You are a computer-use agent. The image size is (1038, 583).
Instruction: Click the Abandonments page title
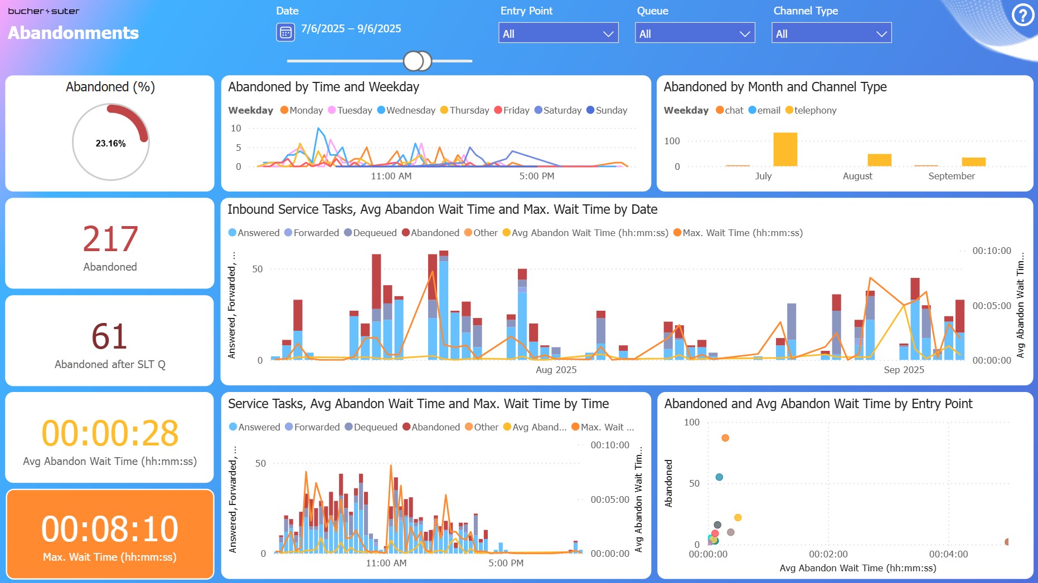73,33
